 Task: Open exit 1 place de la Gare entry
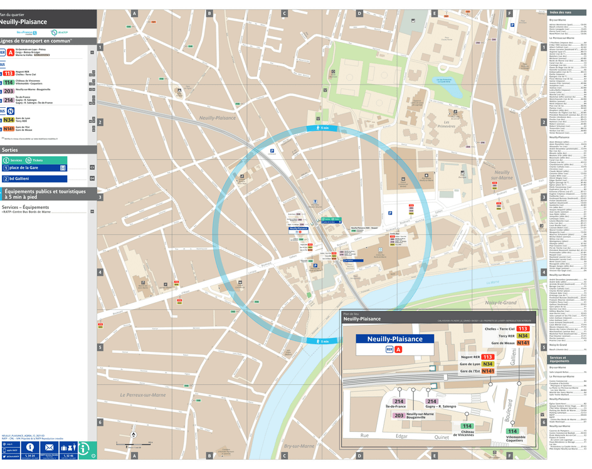tap(21, 167)
